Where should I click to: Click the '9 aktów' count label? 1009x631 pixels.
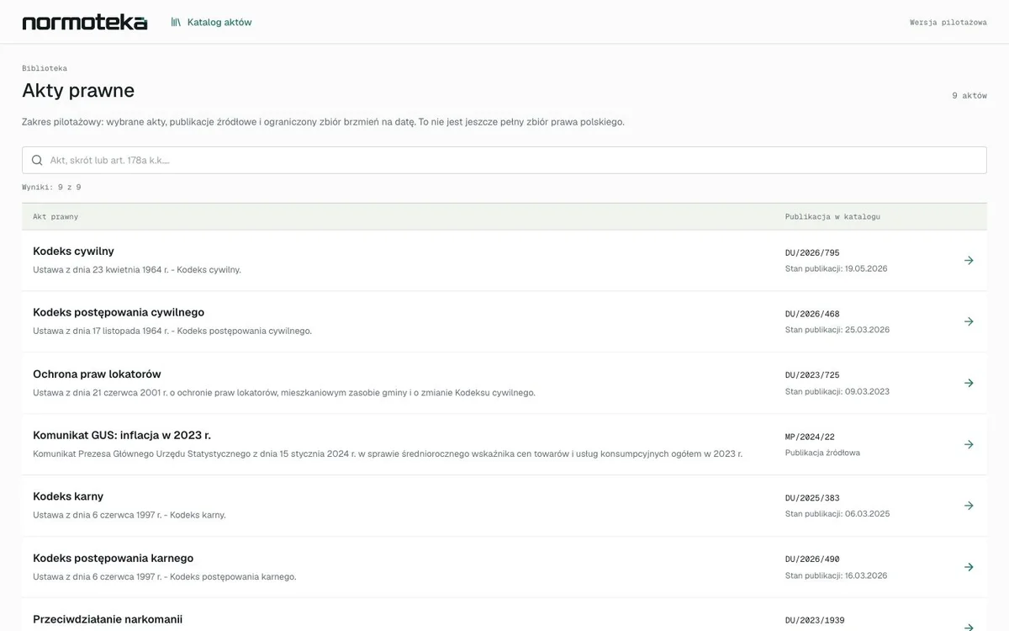969,95
